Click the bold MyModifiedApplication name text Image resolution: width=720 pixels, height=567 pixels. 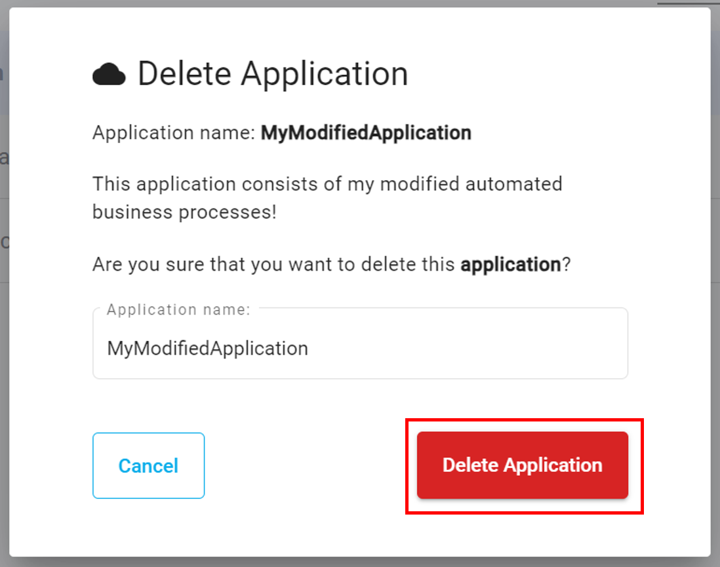tap(366, 132)
